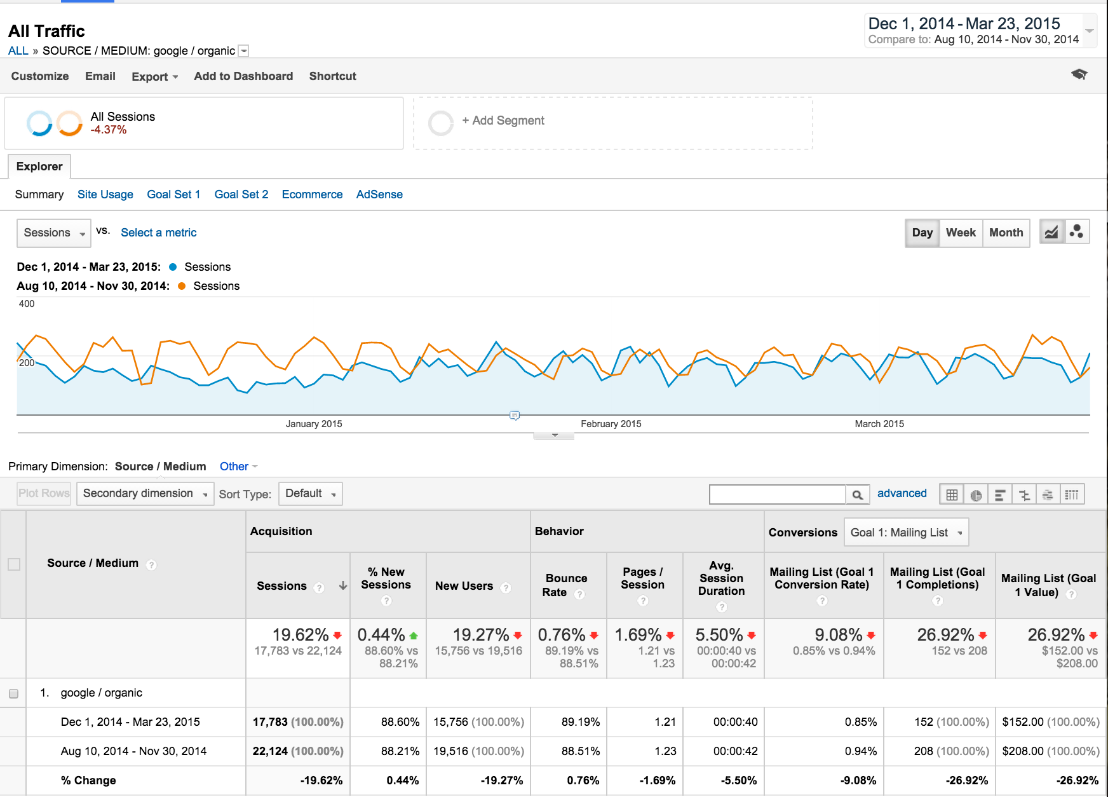Open help for Source / Medium column
Screen dimensions: 1108x797
151,564
